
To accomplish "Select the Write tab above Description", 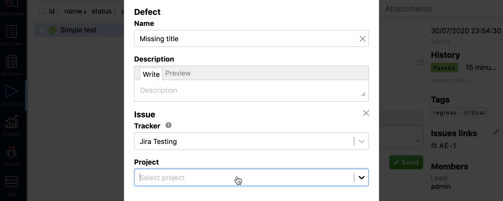I will tap(151, 74).
